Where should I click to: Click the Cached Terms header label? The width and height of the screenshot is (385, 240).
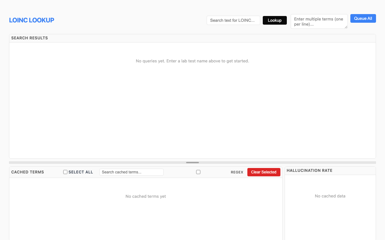pos(28,172)
